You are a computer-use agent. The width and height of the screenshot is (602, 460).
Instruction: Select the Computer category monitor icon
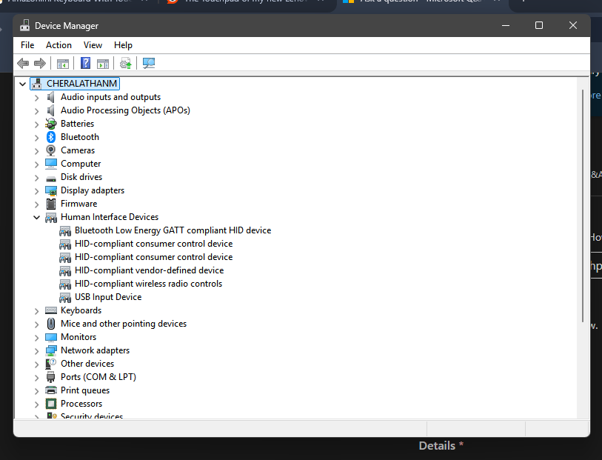click(50, 164)
